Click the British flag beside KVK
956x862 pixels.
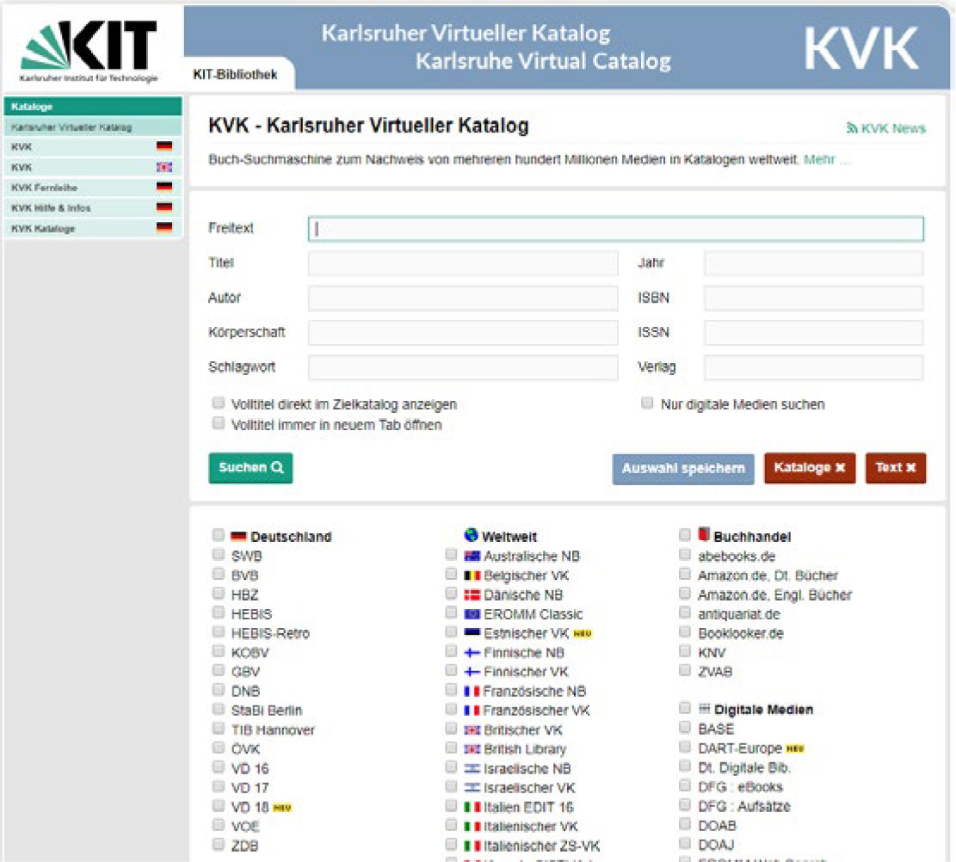click(x=163, y=167)
